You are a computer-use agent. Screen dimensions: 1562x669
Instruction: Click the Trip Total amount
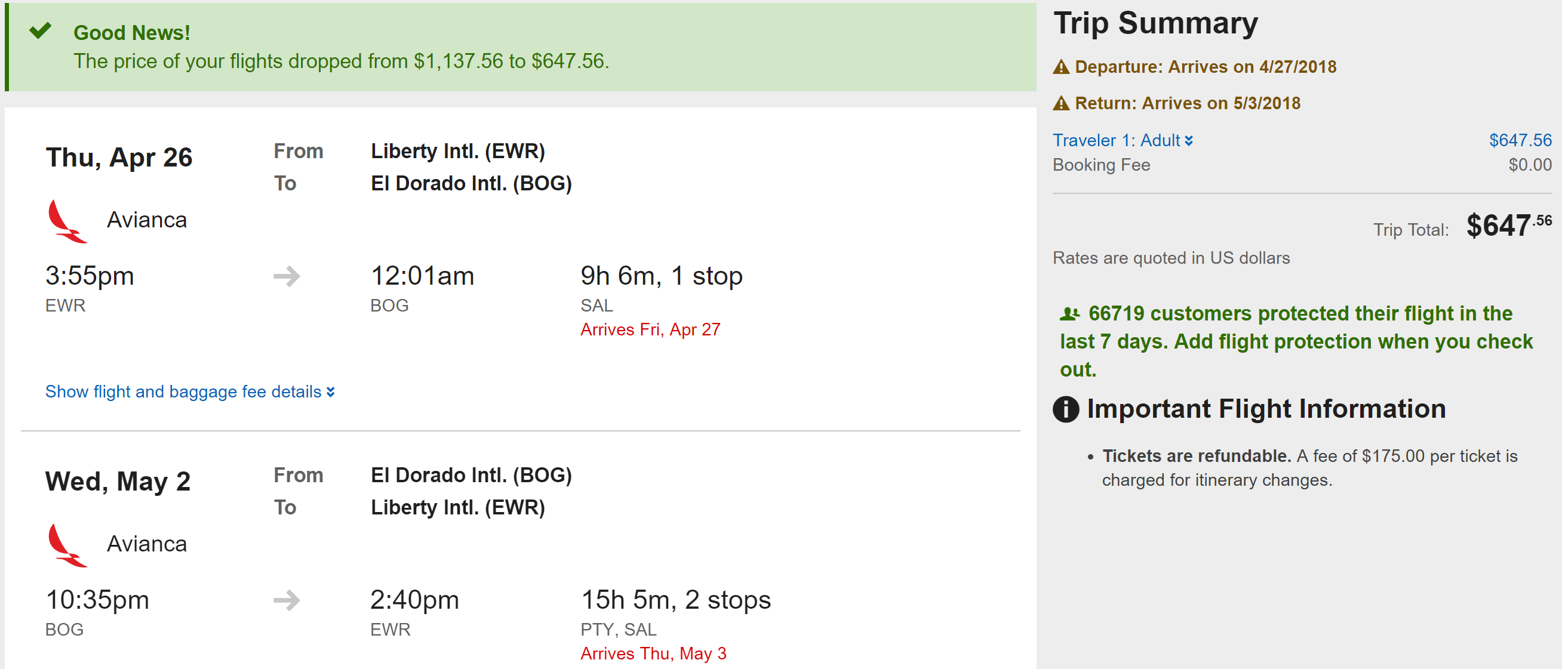pyautogui.click(x=1508, y=226)
